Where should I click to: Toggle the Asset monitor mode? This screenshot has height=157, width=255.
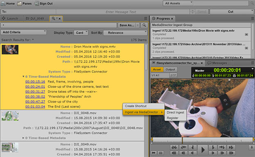(157, 70)
